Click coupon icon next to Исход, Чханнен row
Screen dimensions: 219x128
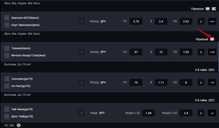[103, 52]
